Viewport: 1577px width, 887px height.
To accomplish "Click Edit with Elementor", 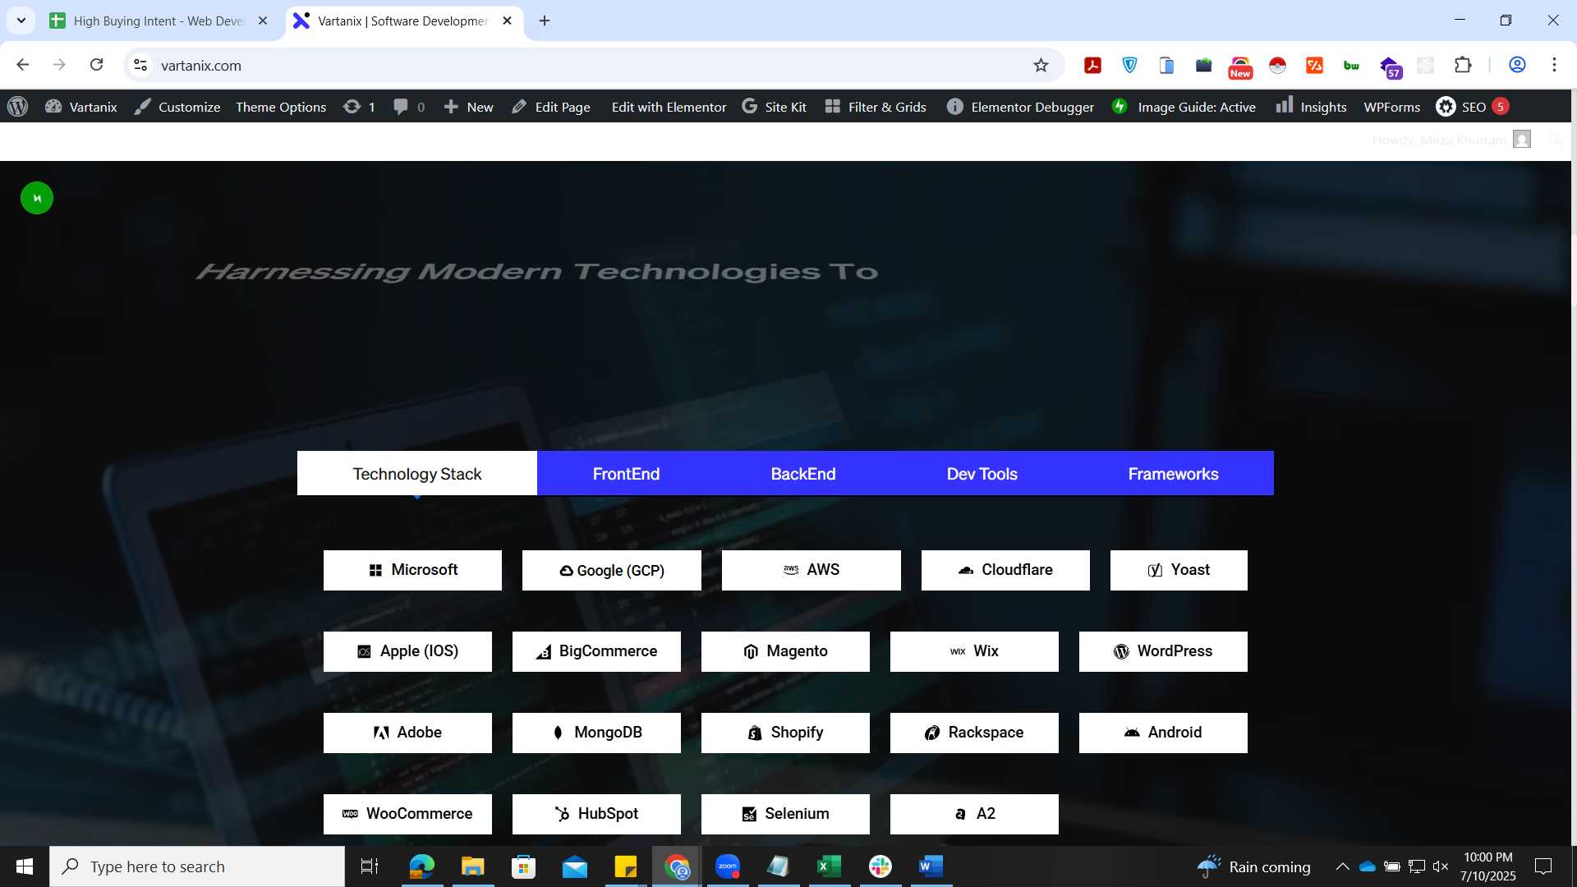I will click(669, 107).
